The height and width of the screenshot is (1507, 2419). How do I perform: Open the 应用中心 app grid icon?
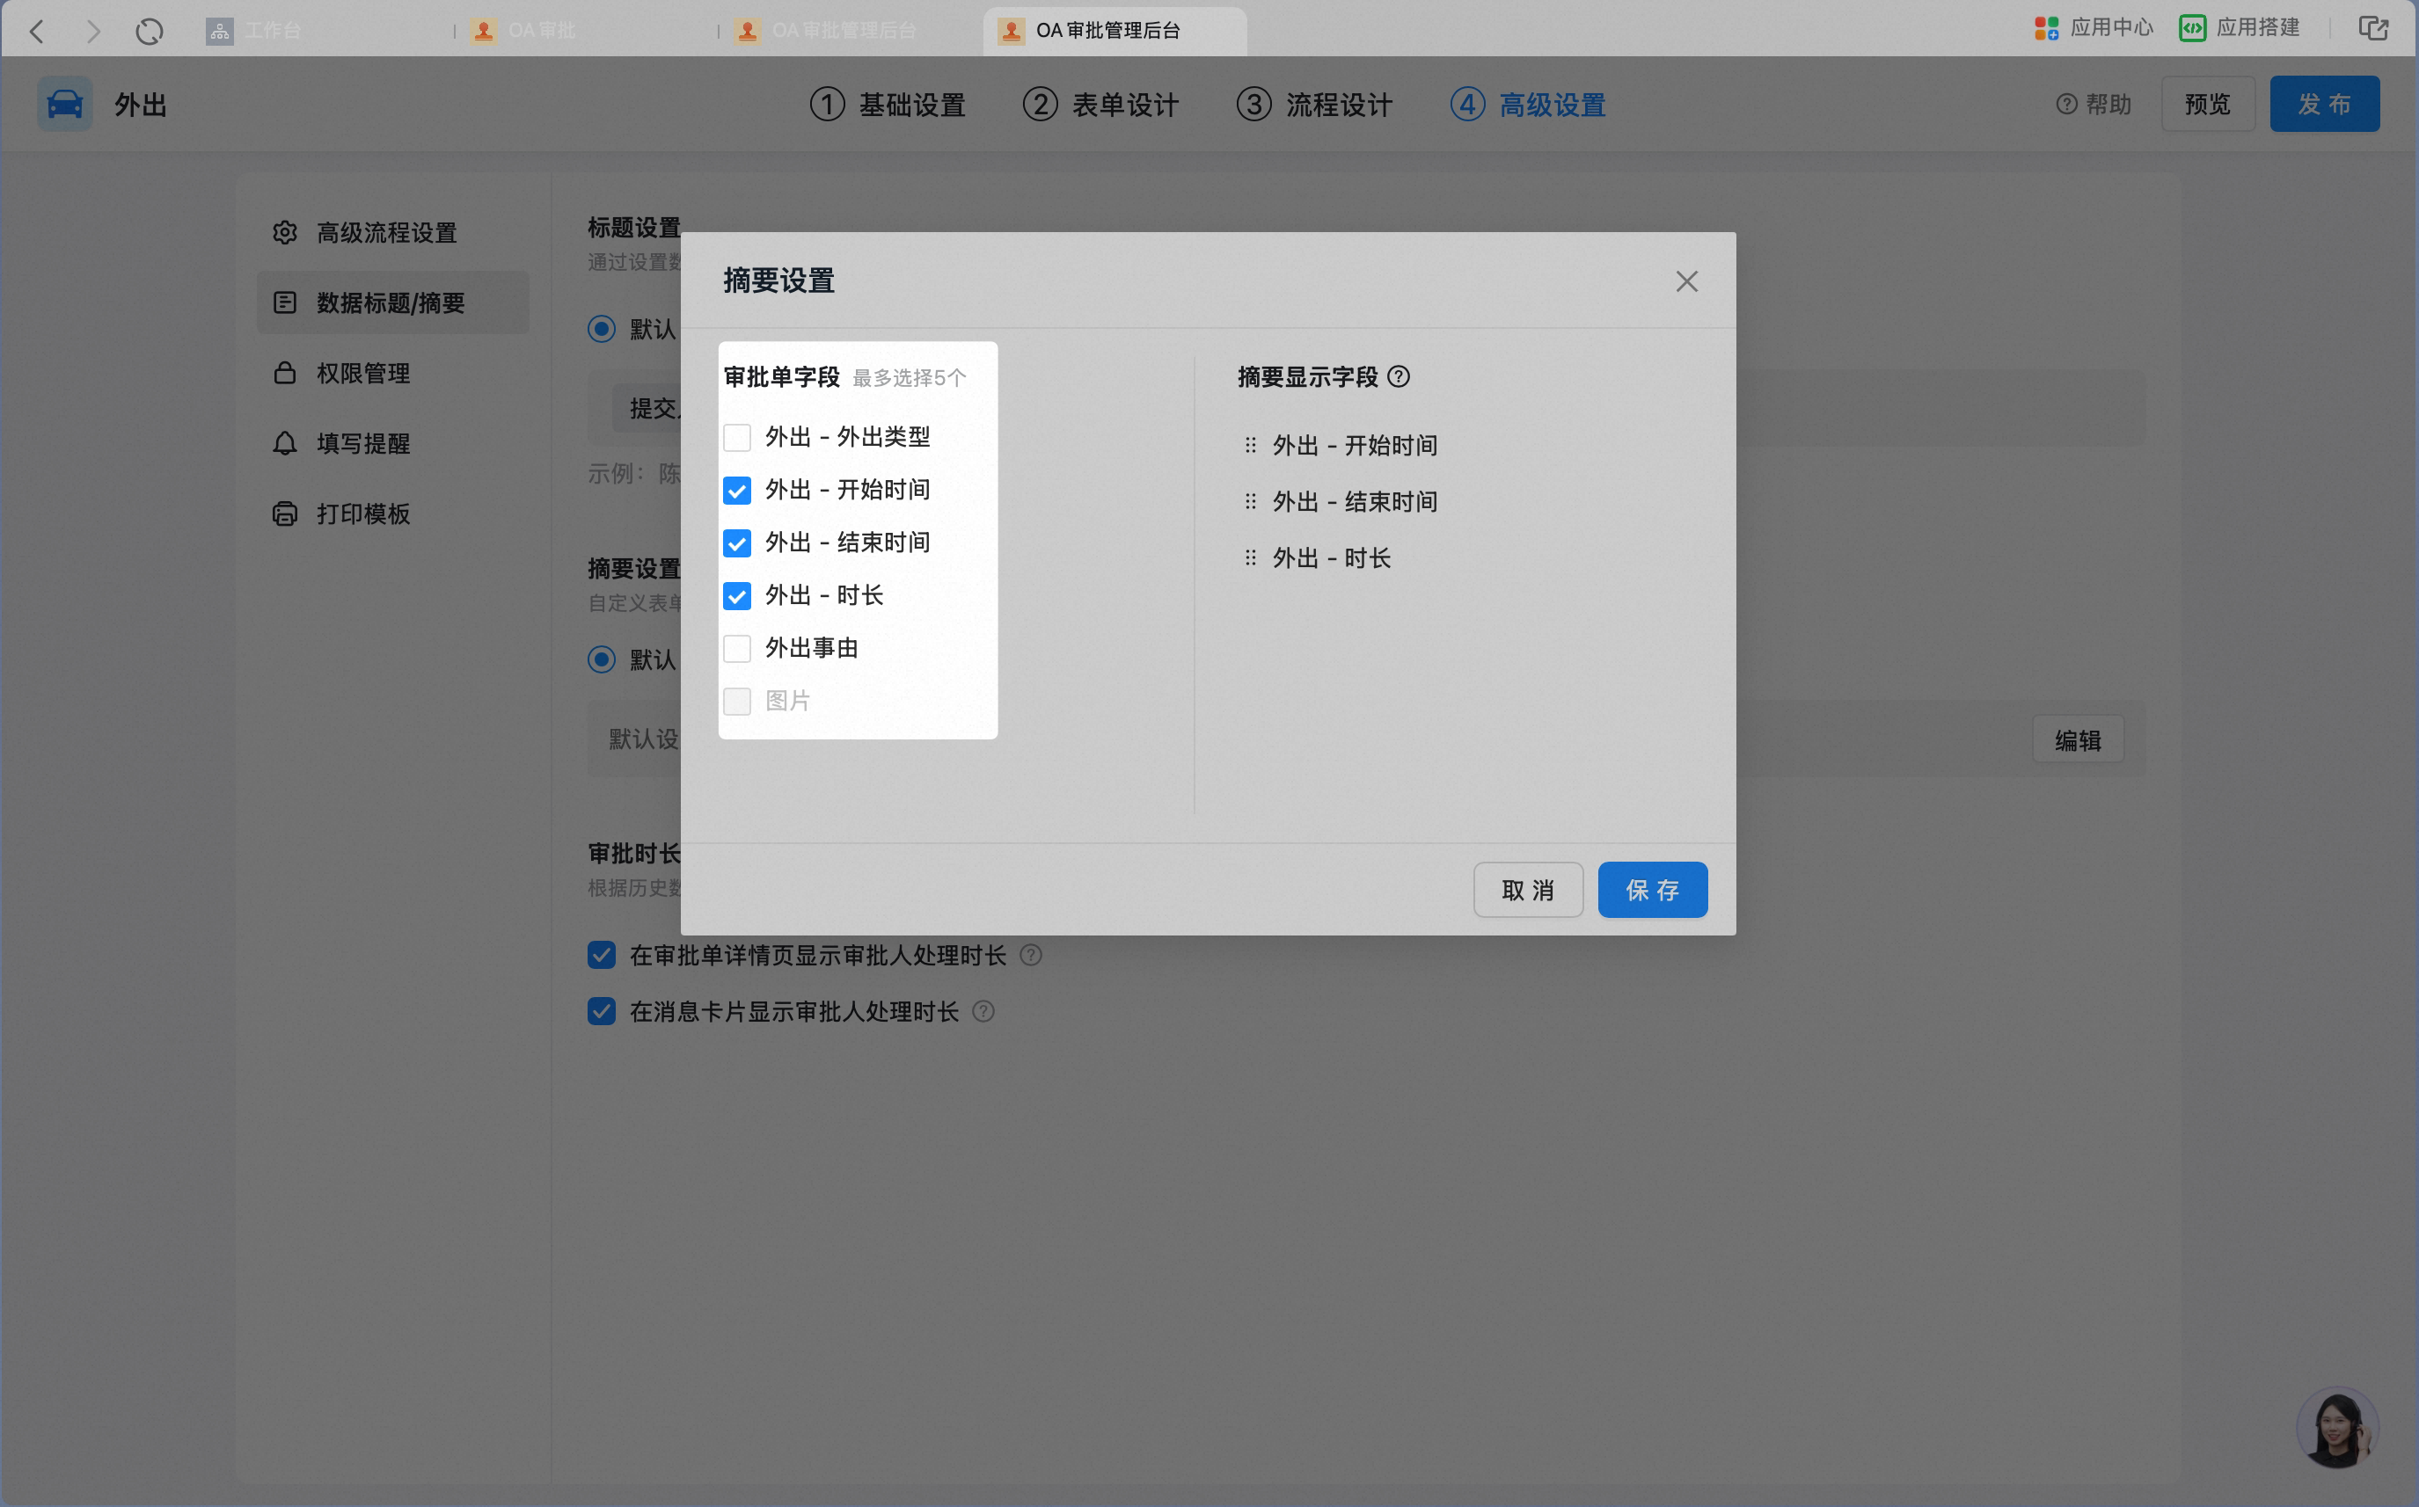[x=2046, y=29]
